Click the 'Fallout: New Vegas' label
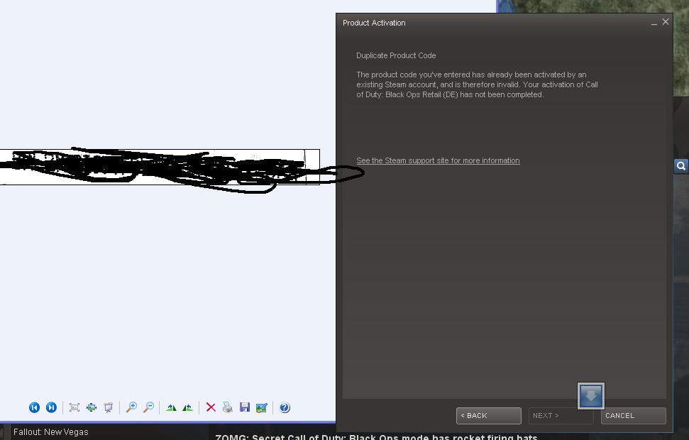This screenshot has width=689, height=440. 51,432
